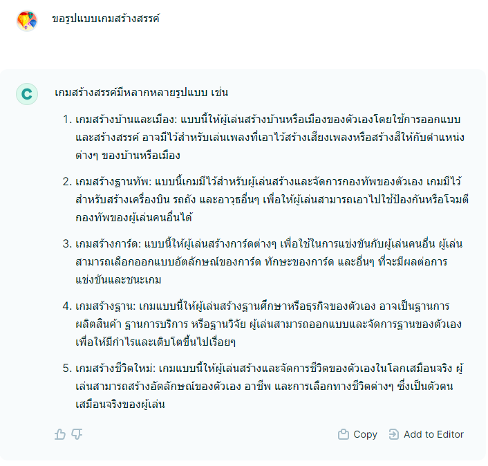This screenshot has width=488, height=466.
Task: Click the intro line เกมสร้างสรรค์มีหลากหลายรูปแบบ เช่น
Action: click(x=141, y=93)
